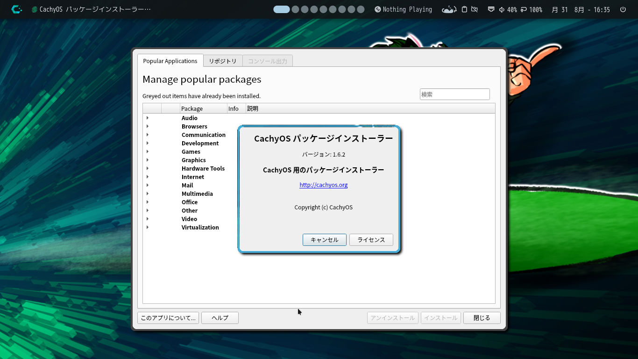The width and height of the screenshot is (638, 359).
Task: Click the crossed-out camera tray icon
Action: (475, 9)
